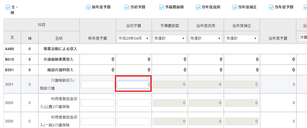Click the 前年度予算 total in row E001
307x128 pixels.
pos(98,70)
